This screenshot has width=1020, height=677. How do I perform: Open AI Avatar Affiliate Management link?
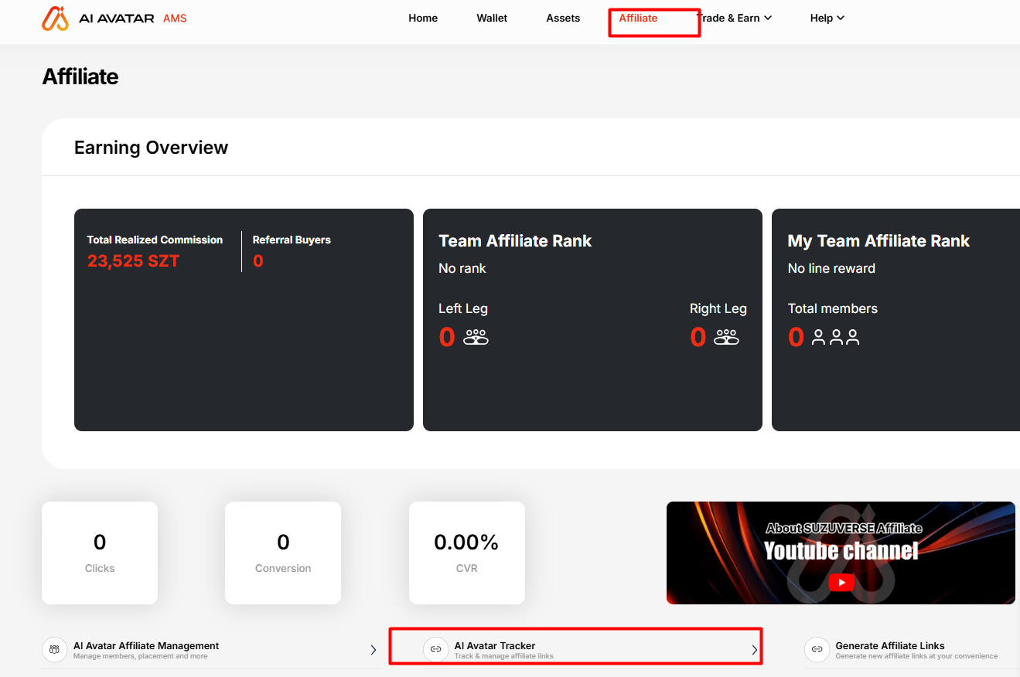146,646
